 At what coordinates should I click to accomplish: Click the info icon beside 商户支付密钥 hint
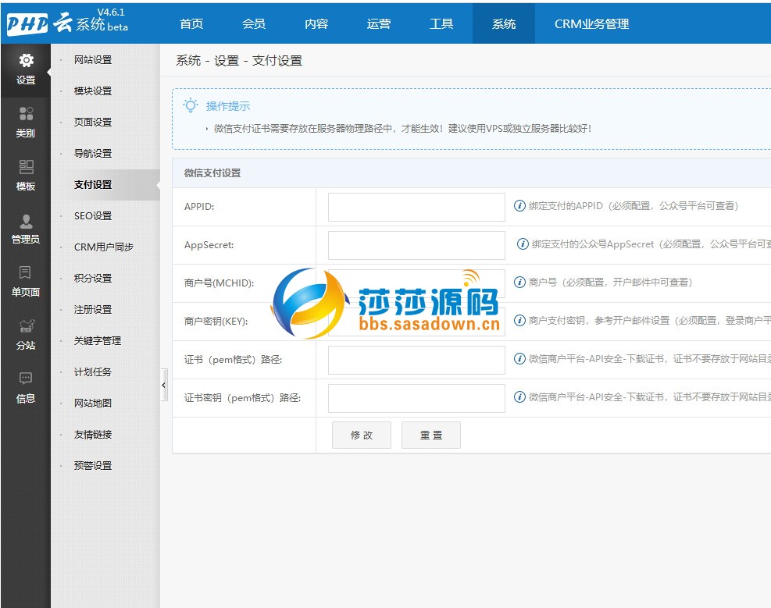tap(519, 321)
